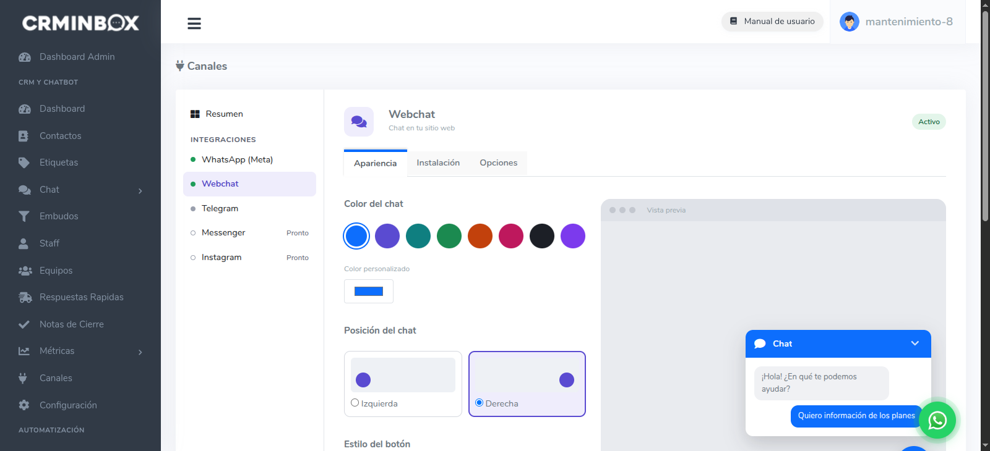Pick the teal chat color swatch
Screen dimensions: 990x451
(x=418, y=236)
